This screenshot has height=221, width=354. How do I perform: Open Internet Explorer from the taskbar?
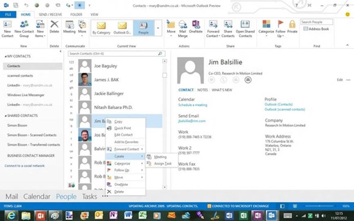coord(11,216)
